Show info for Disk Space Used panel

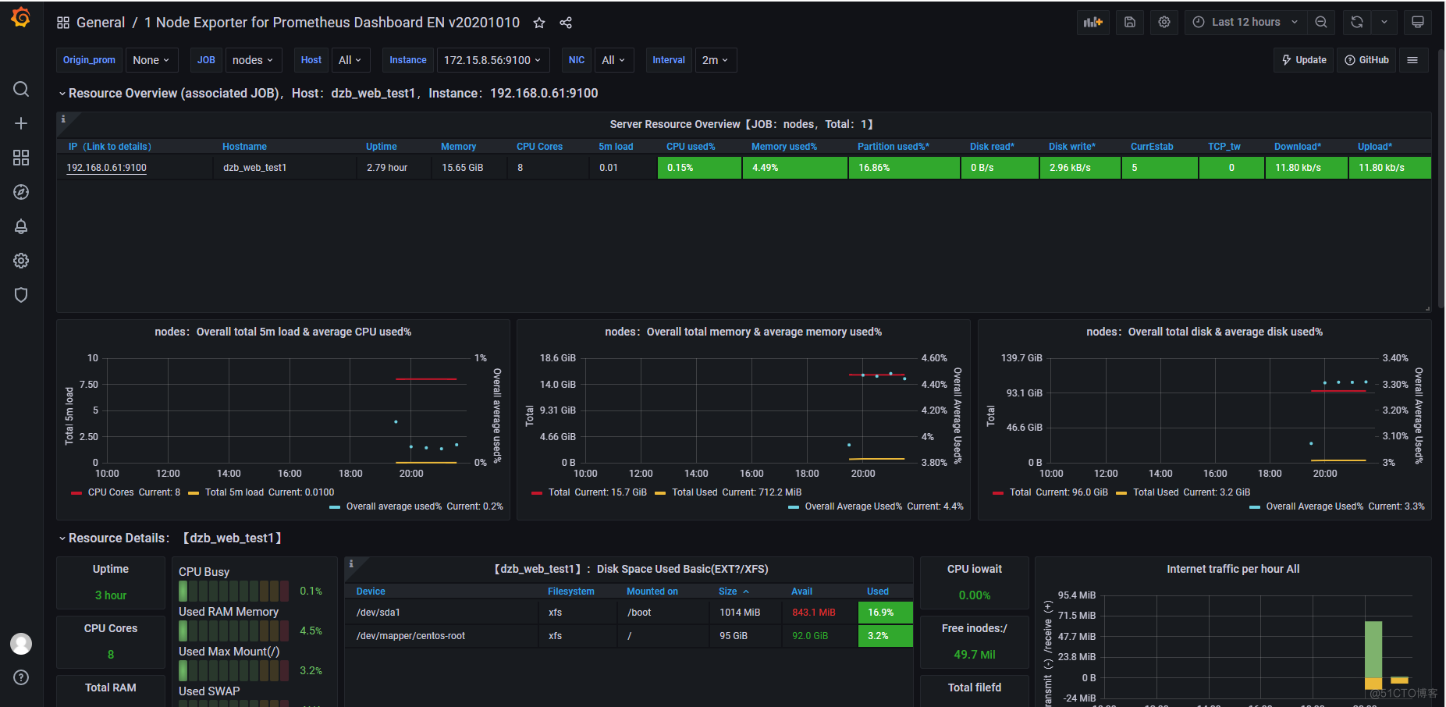point(351,563)
